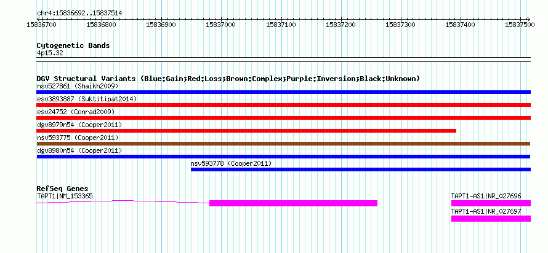Click the 15837500 ruler position

tap(520, 25)
